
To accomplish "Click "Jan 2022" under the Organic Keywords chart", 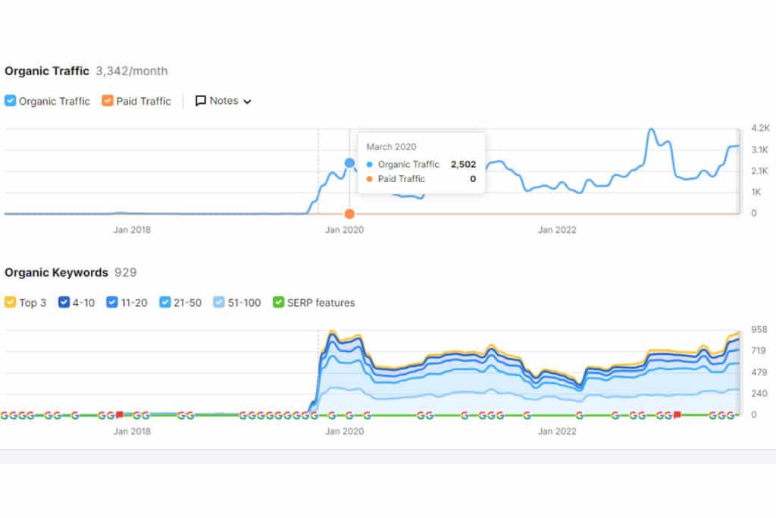I will pos(557,432).
